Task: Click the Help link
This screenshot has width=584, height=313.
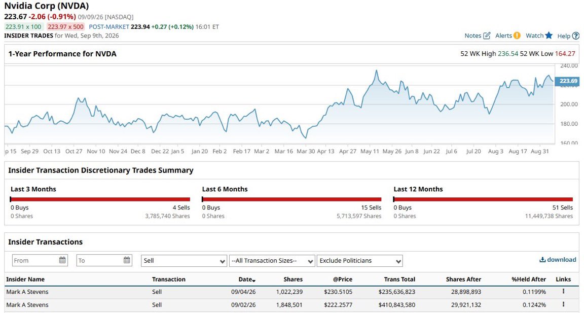Action: [x=564, y=36]
